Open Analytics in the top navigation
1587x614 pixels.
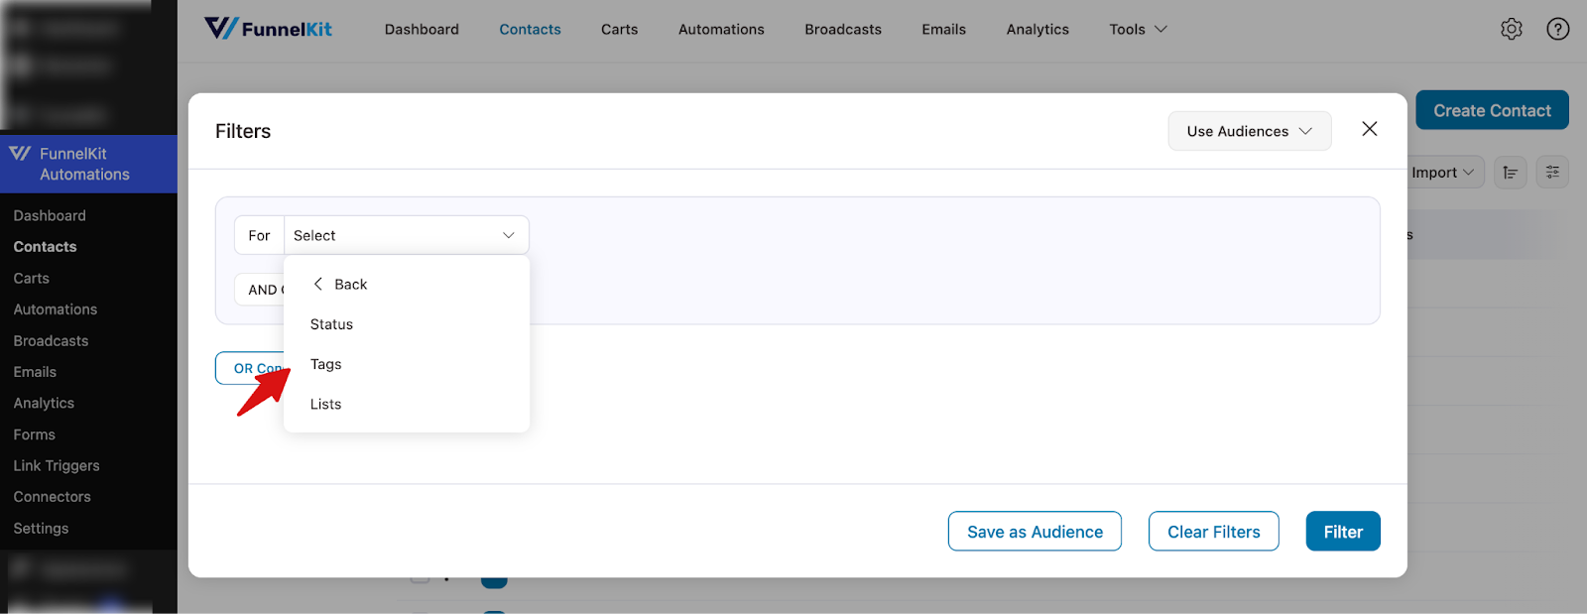1038,30
